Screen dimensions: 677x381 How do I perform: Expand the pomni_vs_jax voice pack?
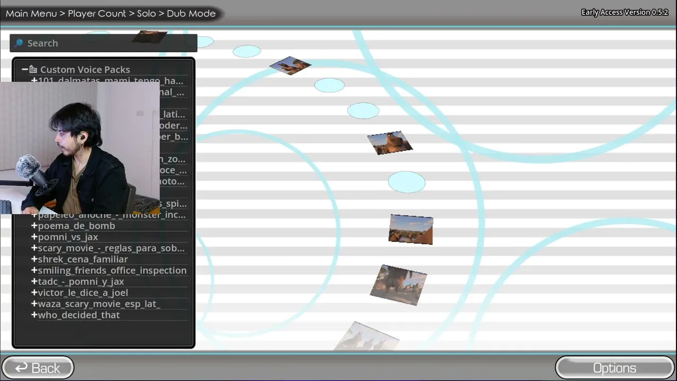(x=34, y=237)
